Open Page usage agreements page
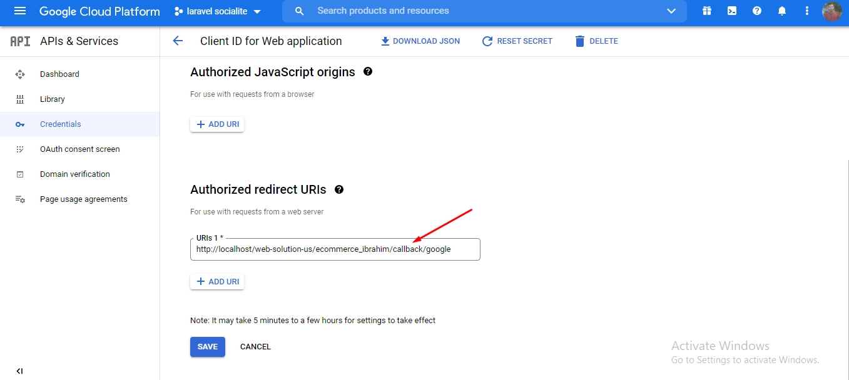The height and width of the screenshot is (380, 849). pos(79,199)
